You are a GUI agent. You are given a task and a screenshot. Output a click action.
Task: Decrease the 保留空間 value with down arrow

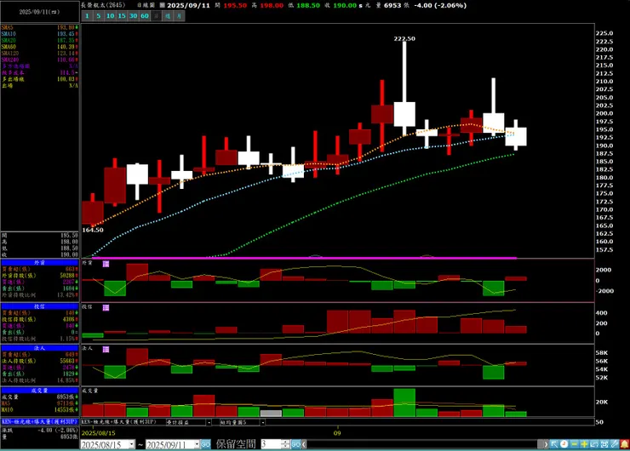tap(285, 447)
